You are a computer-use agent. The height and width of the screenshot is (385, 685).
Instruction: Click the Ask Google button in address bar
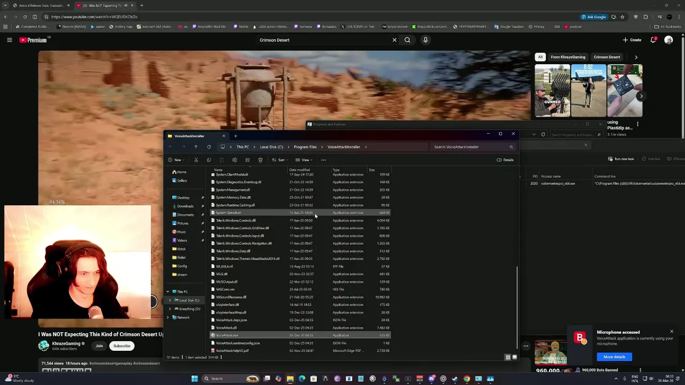(593, 17)
